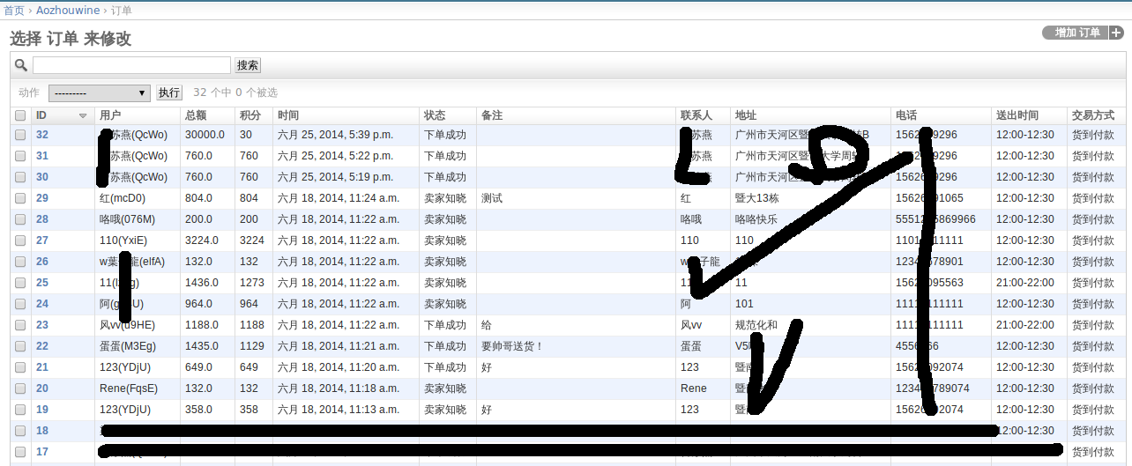Screen dimensions: 1132x466
Task: Open order ID 24 link
Action: pyautogui.click(x=42, y=304)
